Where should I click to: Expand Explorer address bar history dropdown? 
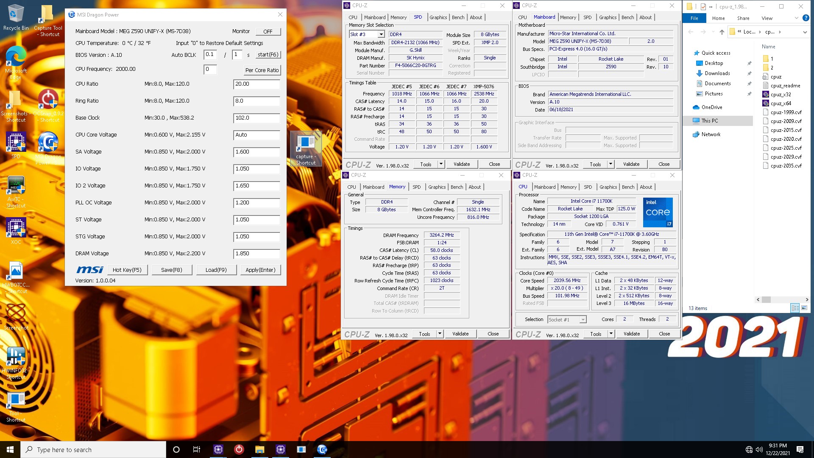[805, 32]
